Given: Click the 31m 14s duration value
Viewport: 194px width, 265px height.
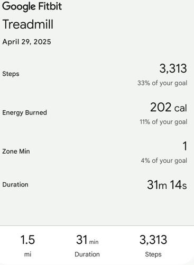Looking at the screenshot, I should [167, 185].
